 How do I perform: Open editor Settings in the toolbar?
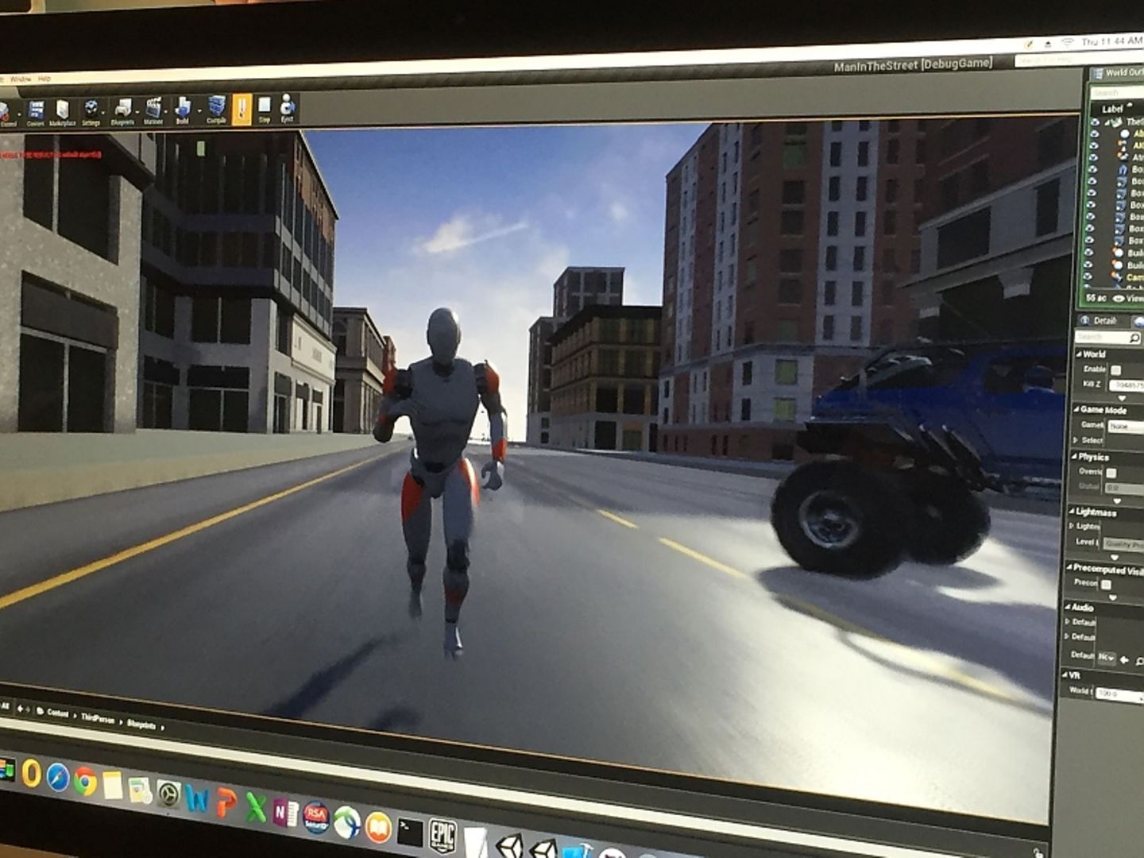91,112
